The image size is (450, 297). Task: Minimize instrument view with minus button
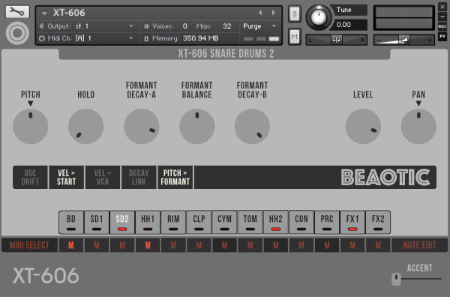[442, 17]
